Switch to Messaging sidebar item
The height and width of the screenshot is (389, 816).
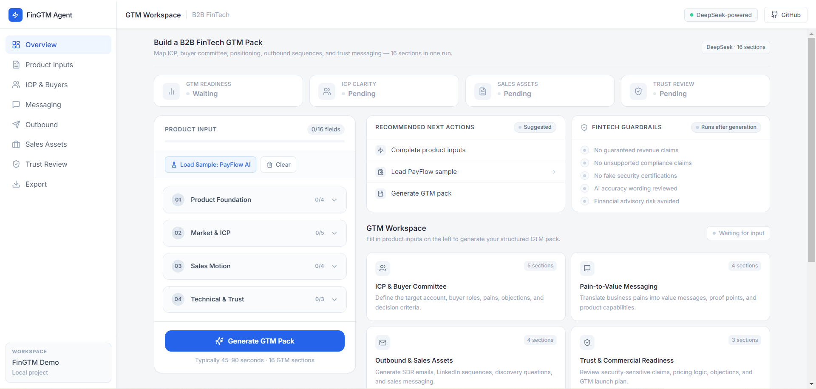58,105
